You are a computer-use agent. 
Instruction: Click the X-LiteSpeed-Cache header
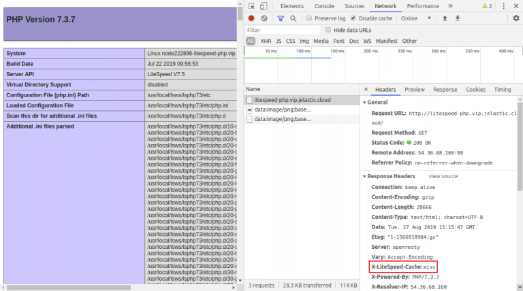[403, 267]
